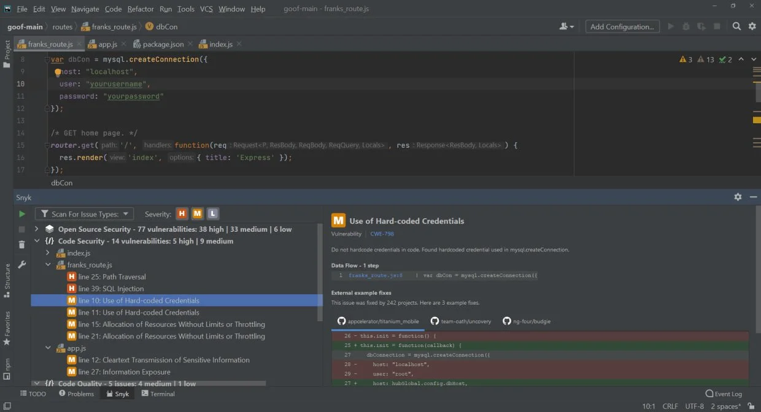Run the Snyk scan with the play icon

(22, 214)
